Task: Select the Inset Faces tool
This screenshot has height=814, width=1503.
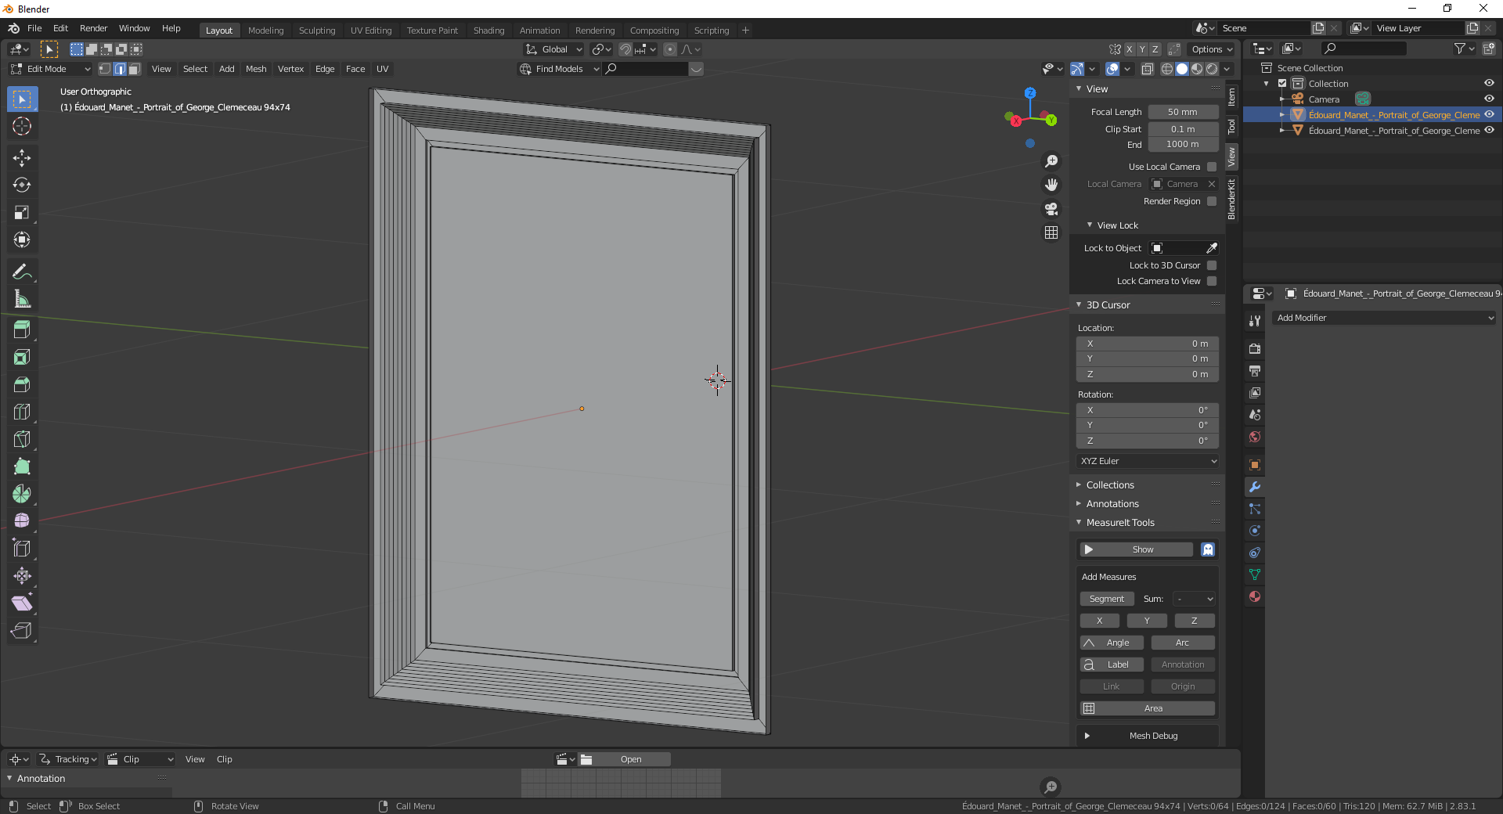Action: point(22,358)
